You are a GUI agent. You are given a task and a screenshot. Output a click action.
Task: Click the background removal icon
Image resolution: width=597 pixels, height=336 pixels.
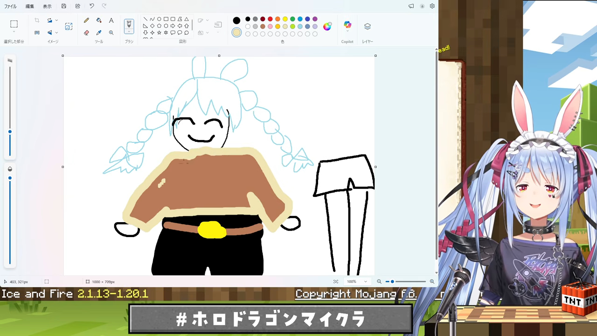37,33
